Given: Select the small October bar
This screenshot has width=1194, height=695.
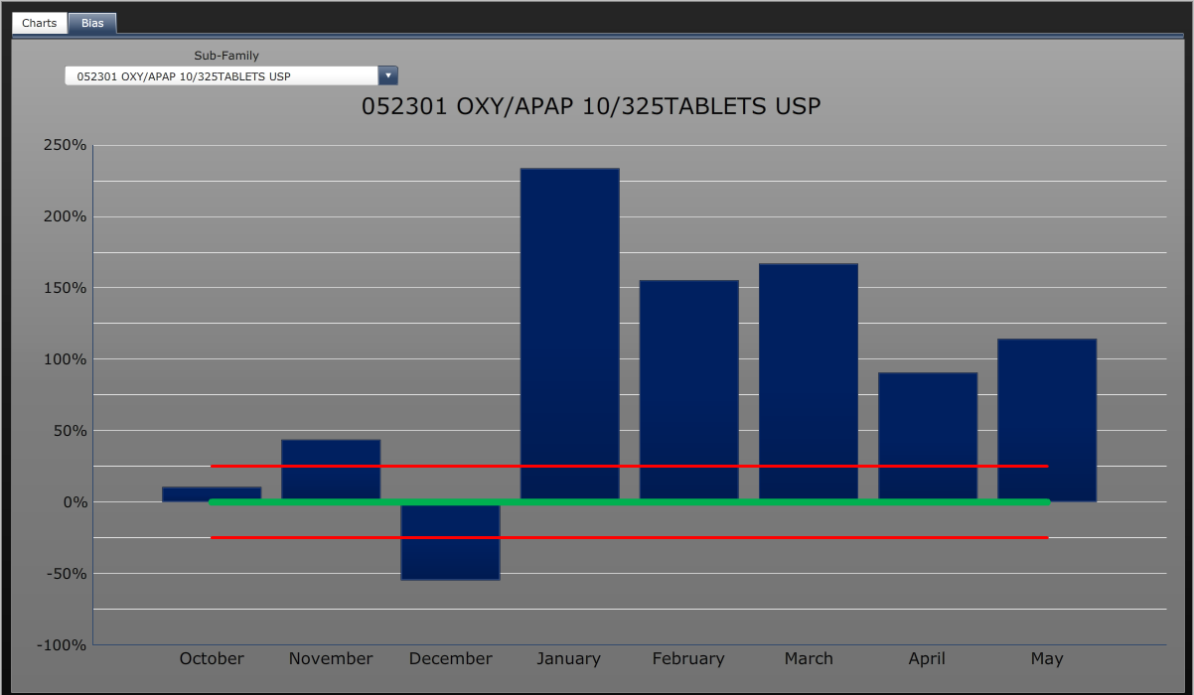Looking at the screenshot, I should (211, 491).
